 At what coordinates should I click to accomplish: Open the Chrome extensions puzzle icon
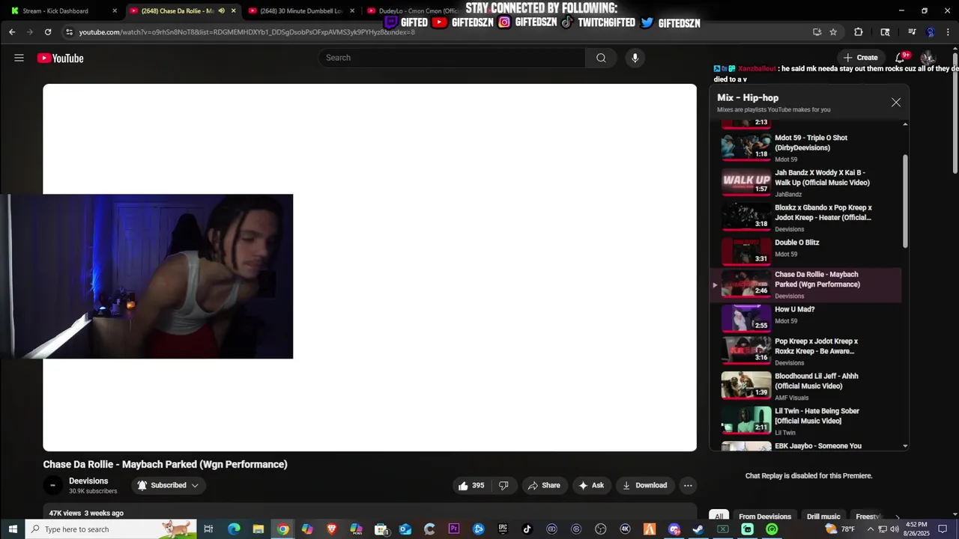pos(859,32)
